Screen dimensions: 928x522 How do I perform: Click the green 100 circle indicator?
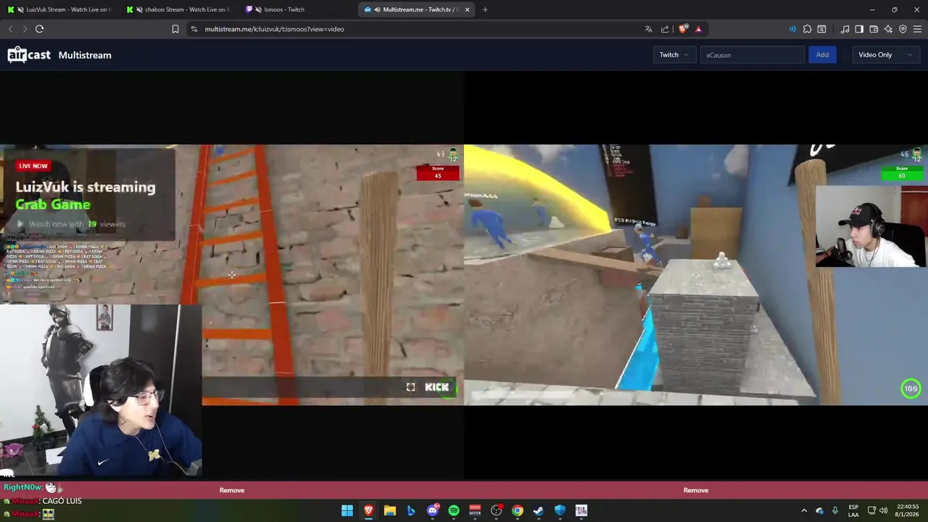911,389
